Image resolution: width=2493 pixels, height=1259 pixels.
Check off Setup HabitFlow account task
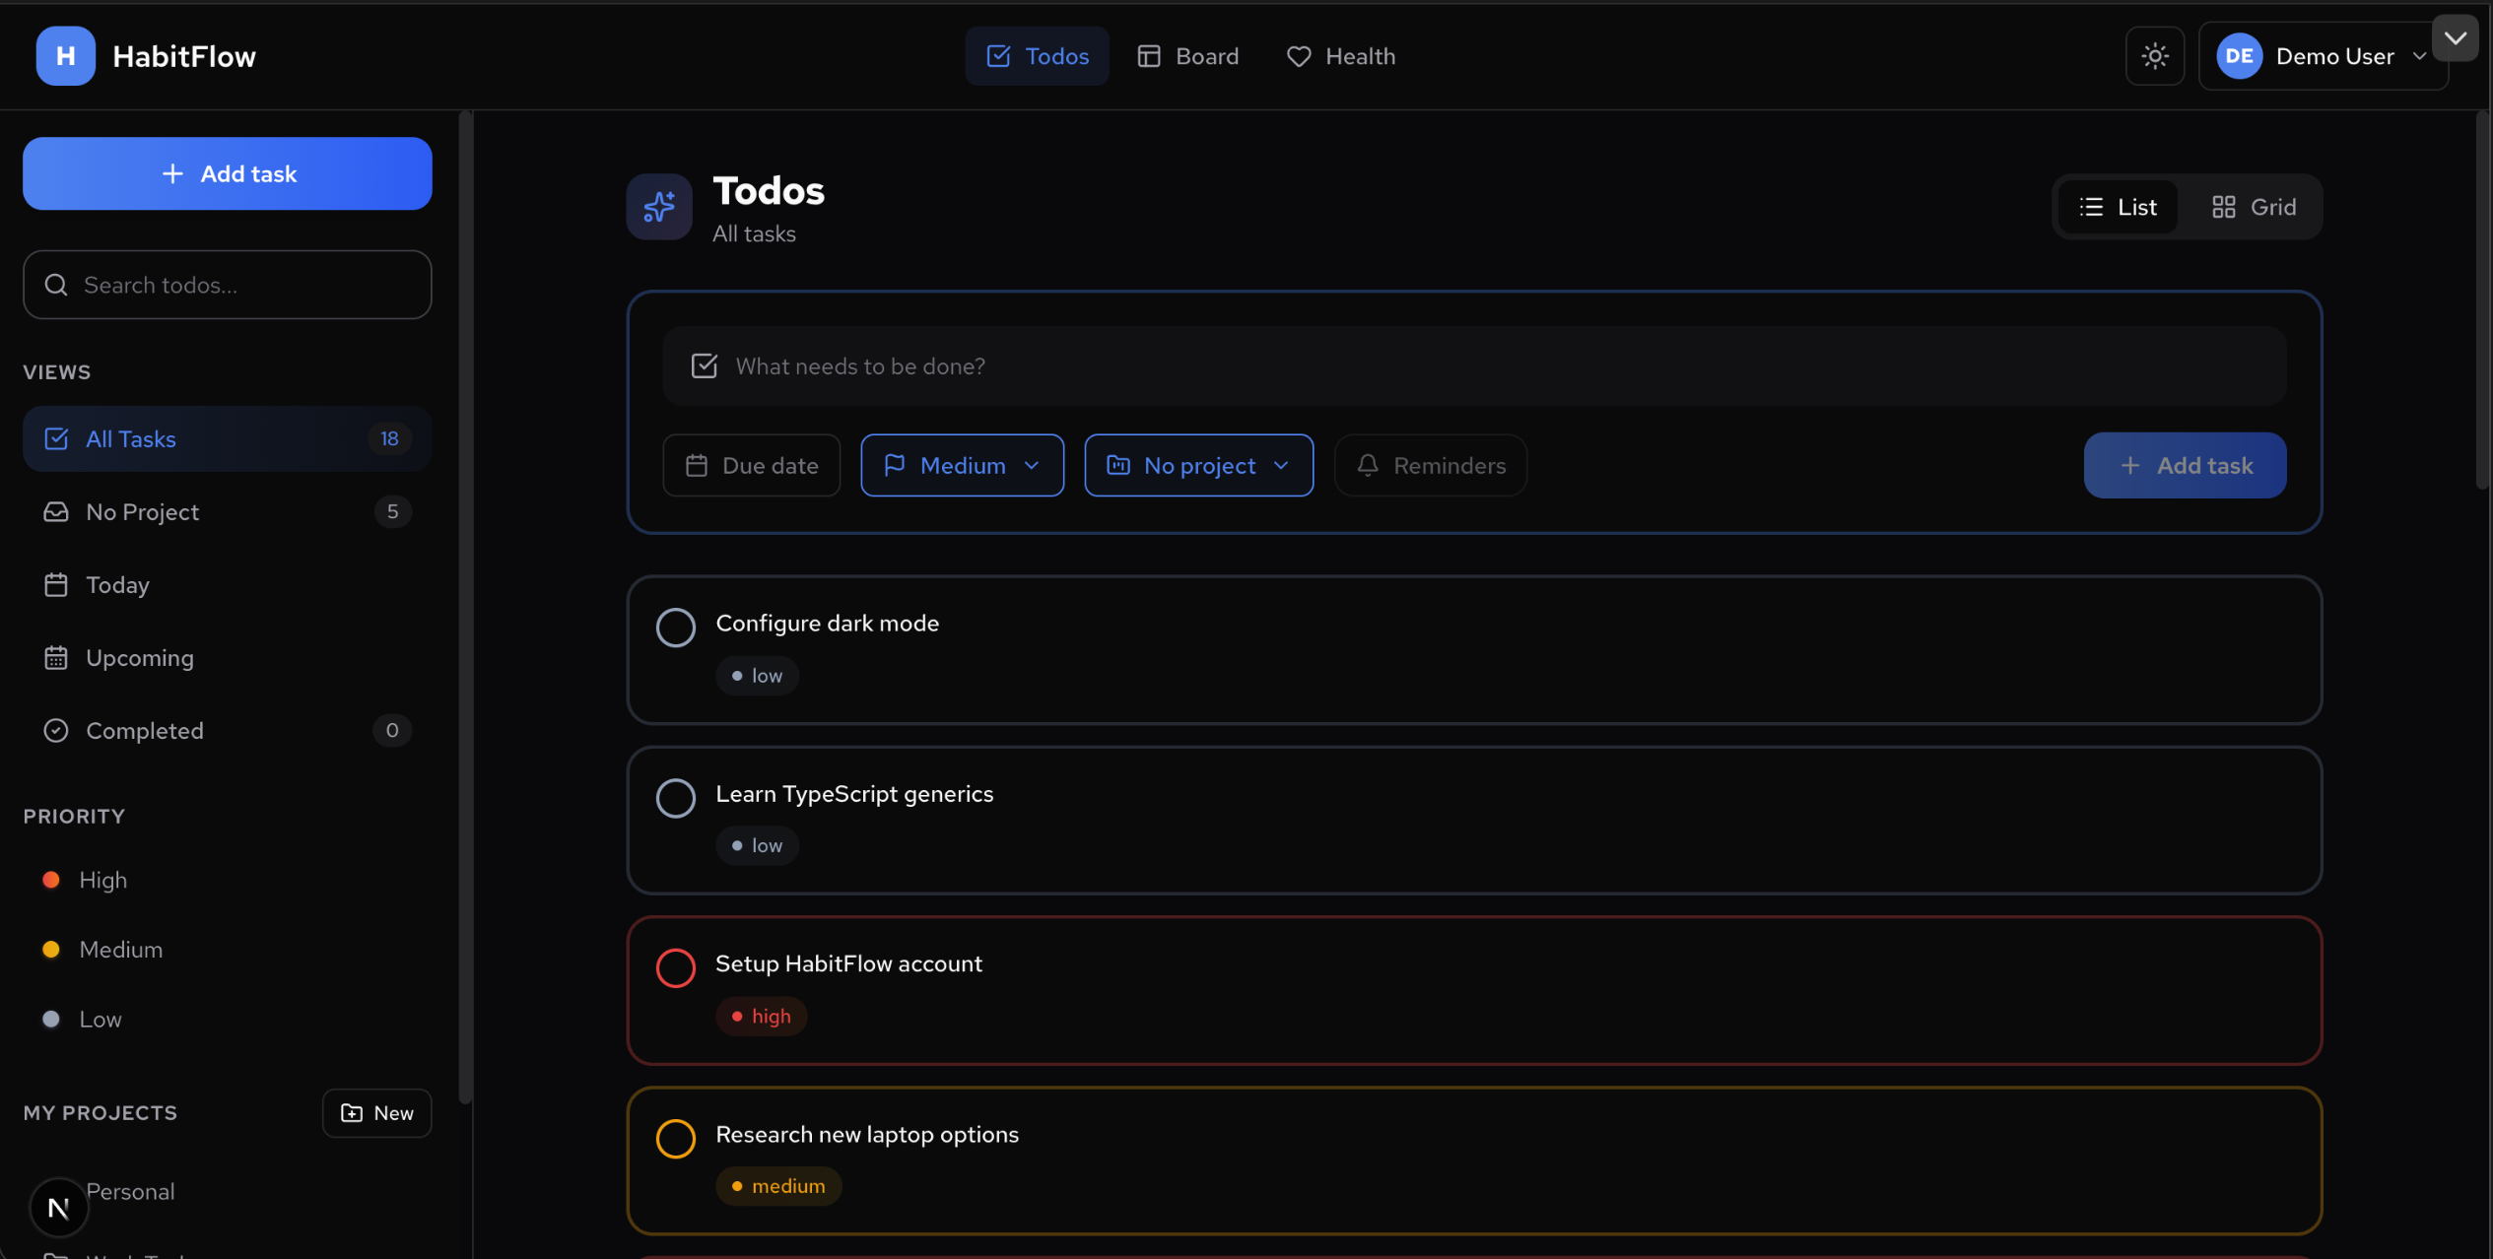pos(676,967)
